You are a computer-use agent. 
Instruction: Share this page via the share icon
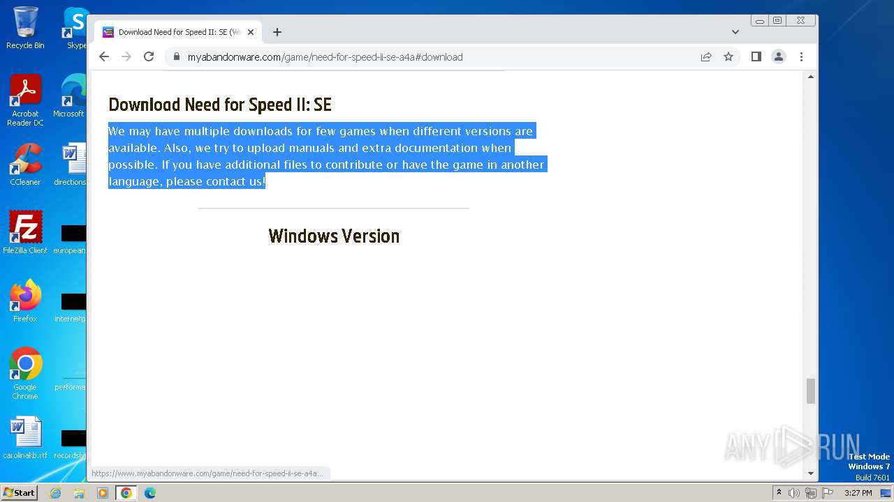[706, 57]
